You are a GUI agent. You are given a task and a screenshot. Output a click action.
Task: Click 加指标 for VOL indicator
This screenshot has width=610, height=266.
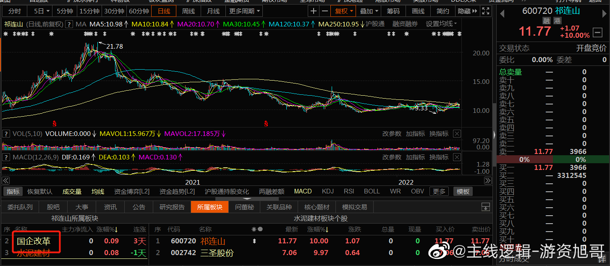point(415,134)
